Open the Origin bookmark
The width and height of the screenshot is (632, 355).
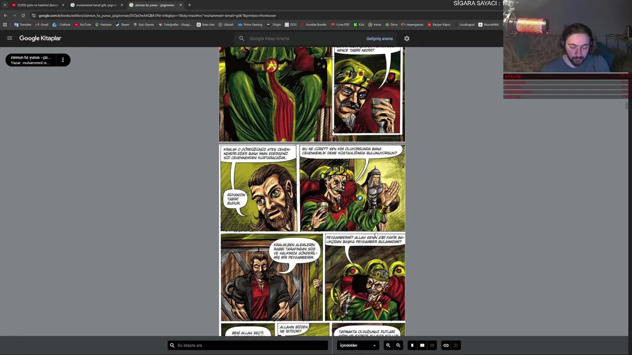pos(274,25)
